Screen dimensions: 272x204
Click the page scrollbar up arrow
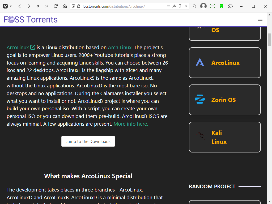(269, 15)
